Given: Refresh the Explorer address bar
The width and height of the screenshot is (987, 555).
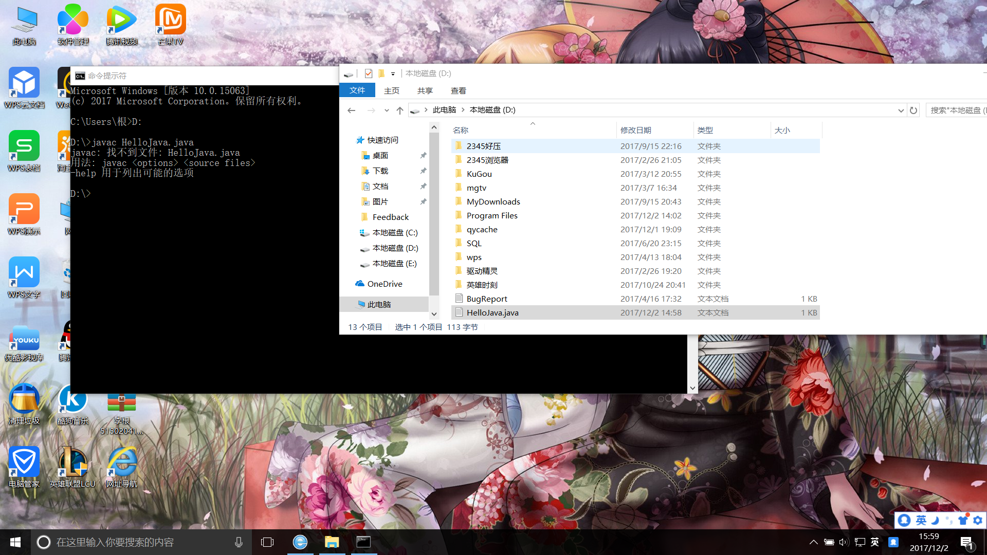Looking at the screenshot, I should (x=913, y=110).
